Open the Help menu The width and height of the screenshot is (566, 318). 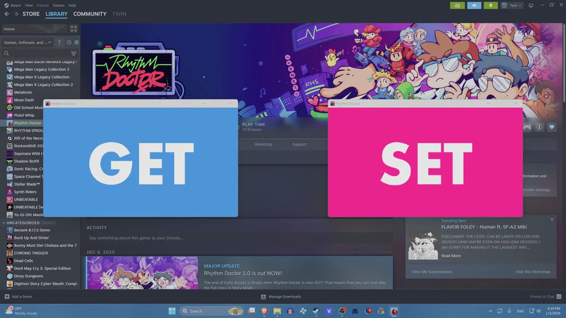pos(72,5)
